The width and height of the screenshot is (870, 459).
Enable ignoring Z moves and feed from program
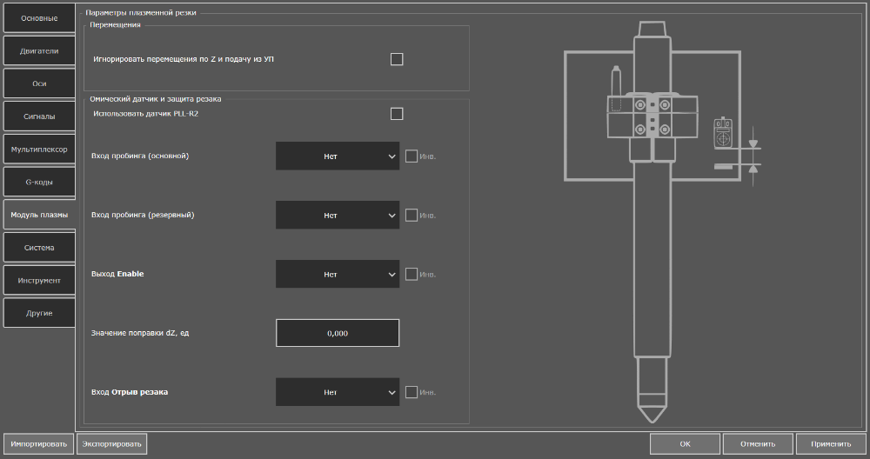pyautogui.click(x=397, y=59)
